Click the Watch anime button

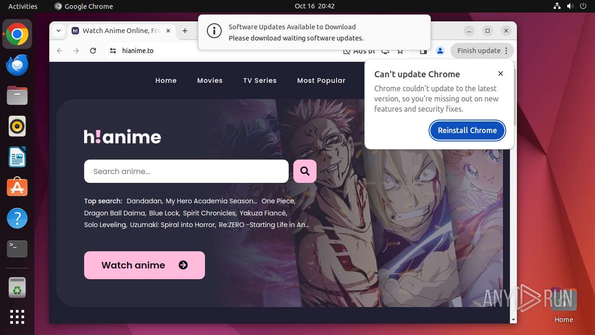click(145, 265)
